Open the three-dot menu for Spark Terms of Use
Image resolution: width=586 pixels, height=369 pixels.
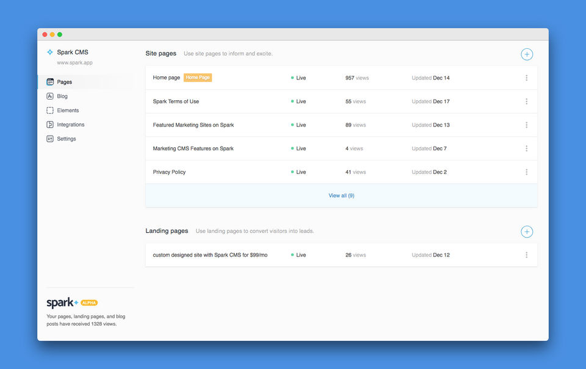[x=526, y=101]
